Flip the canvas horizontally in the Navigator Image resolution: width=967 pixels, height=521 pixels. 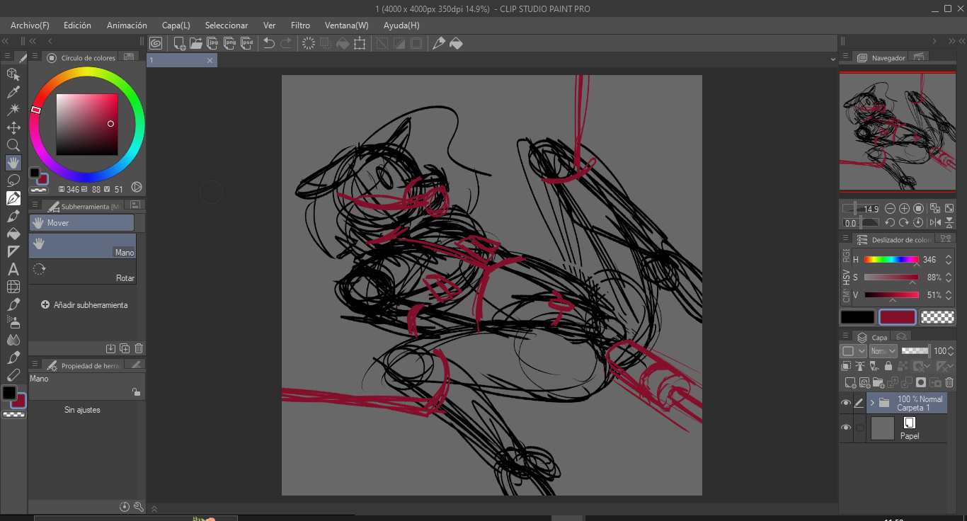935,223
